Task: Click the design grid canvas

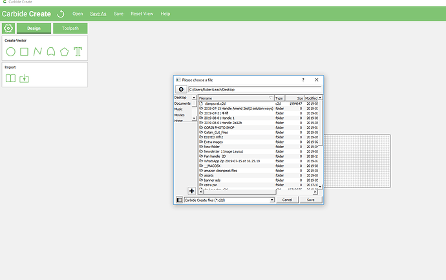Action: pyautogui.click(x=357, y=161)
